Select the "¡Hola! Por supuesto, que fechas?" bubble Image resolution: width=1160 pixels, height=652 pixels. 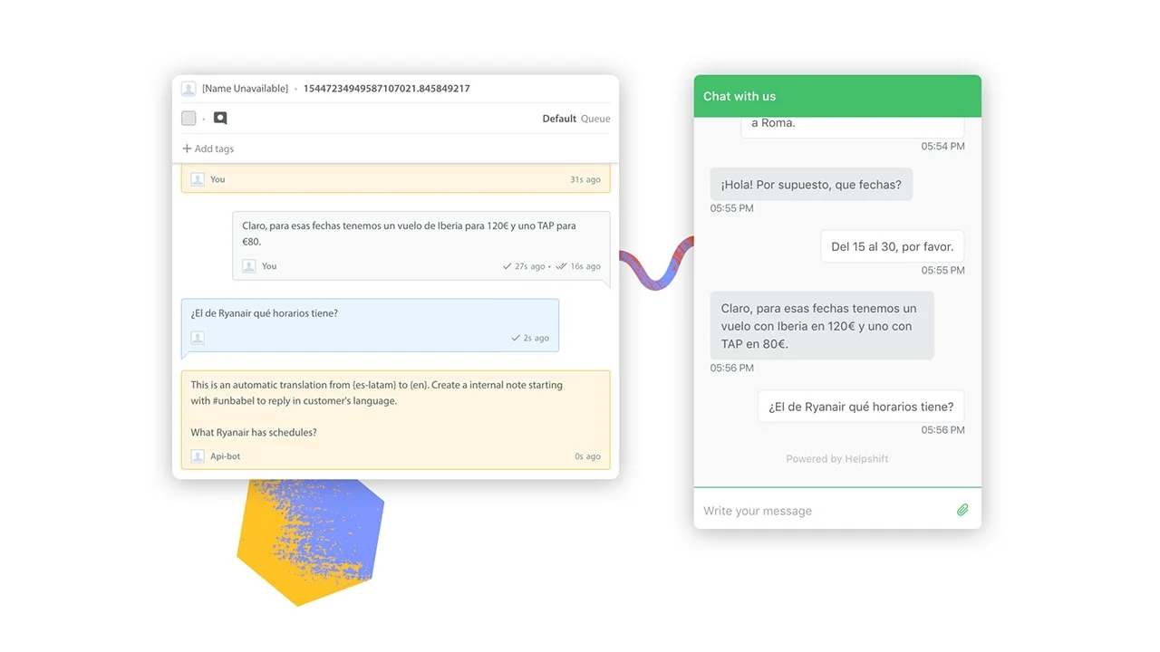pyautogui.click(x=811, y=185)
